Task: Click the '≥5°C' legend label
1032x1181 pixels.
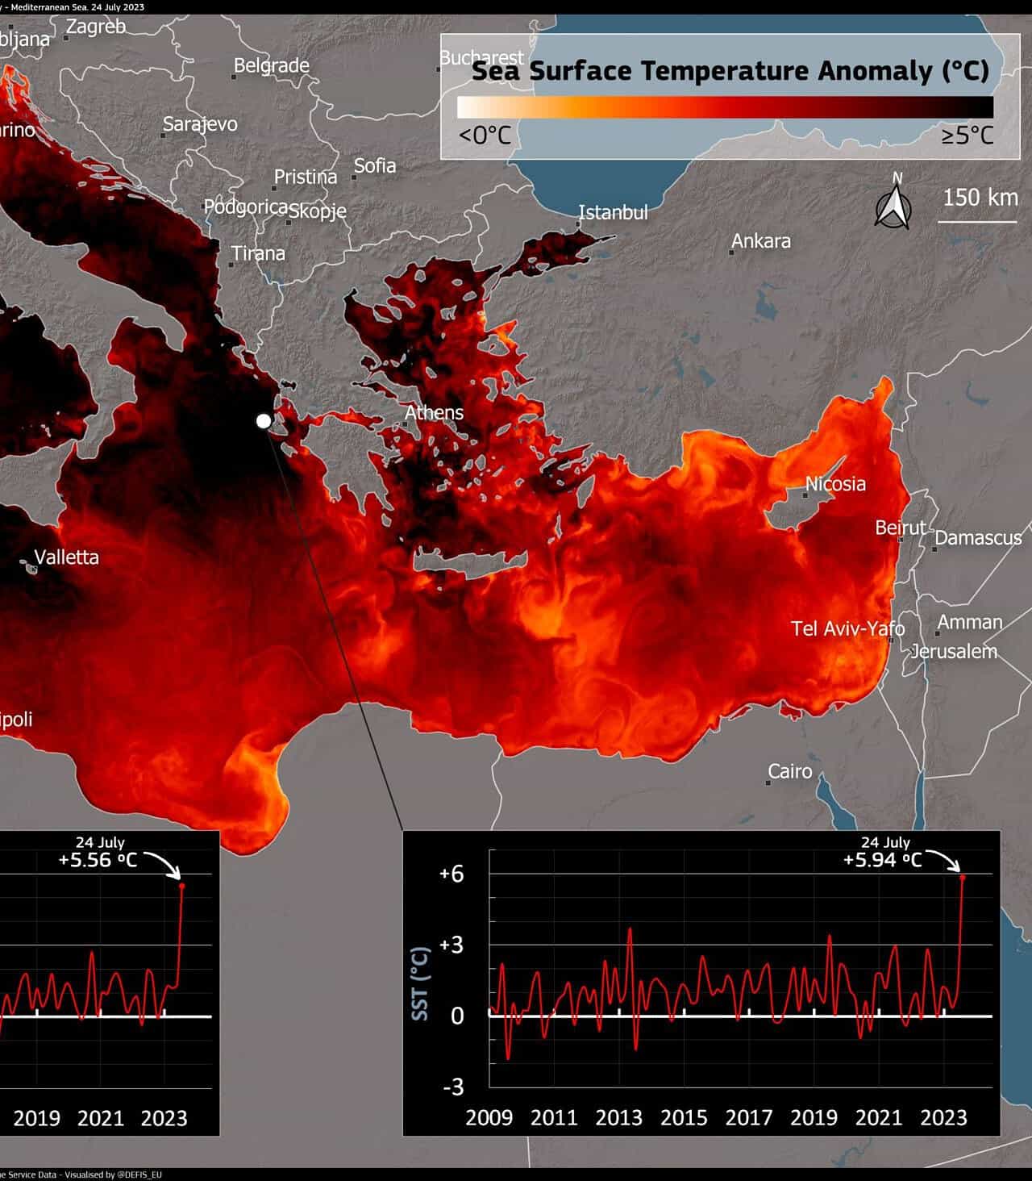Action: (967, 135)
